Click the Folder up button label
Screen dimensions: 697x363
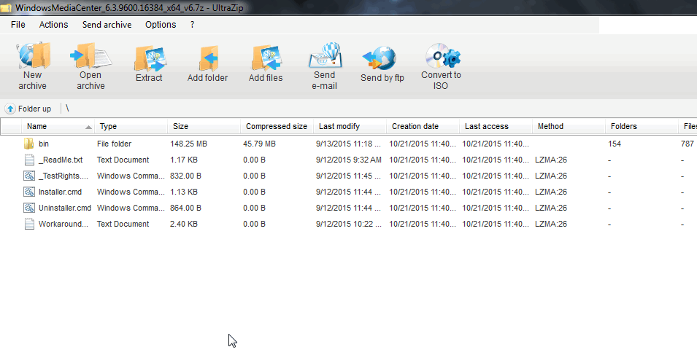pyautogui.click(x=35, y=109)
